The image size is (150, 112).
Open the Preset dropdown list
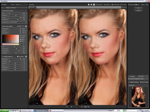(x=16, y=8)
